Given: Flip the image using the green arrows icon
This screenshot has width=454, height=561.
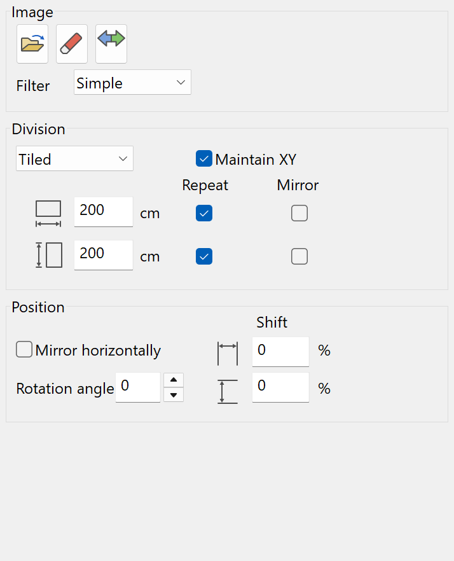Looking at the screenshot, I should [x=111, y=43].
